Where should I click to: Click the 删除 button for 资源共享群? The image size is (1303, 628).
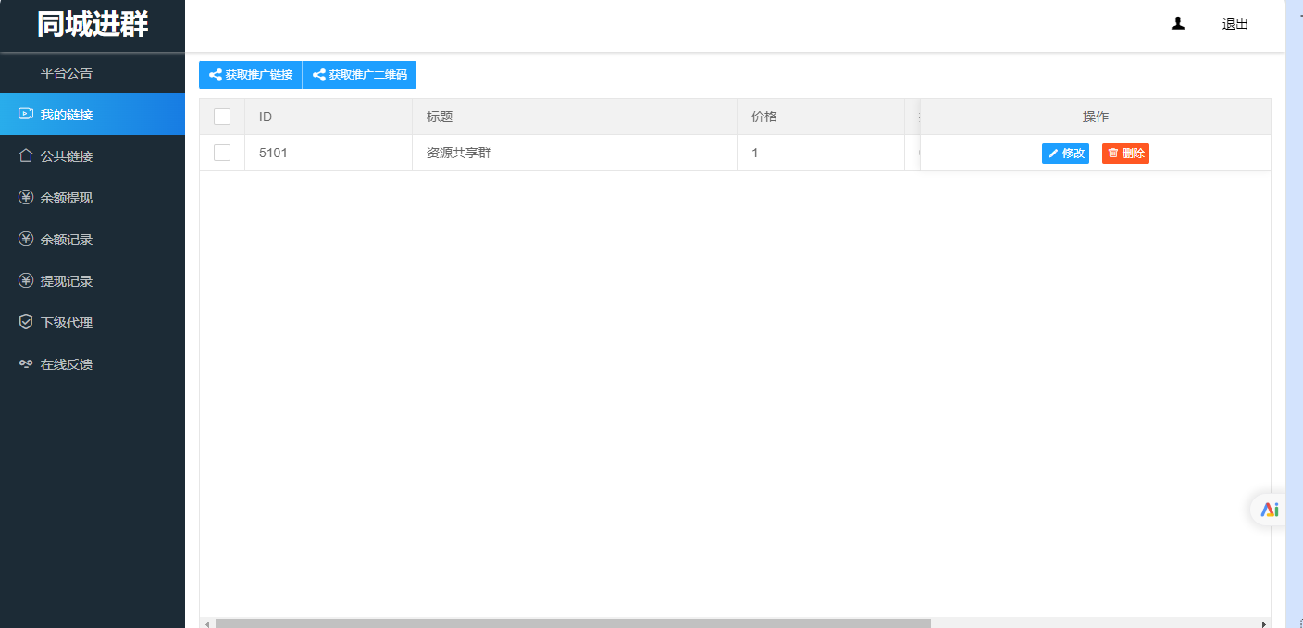[1125, 153]
